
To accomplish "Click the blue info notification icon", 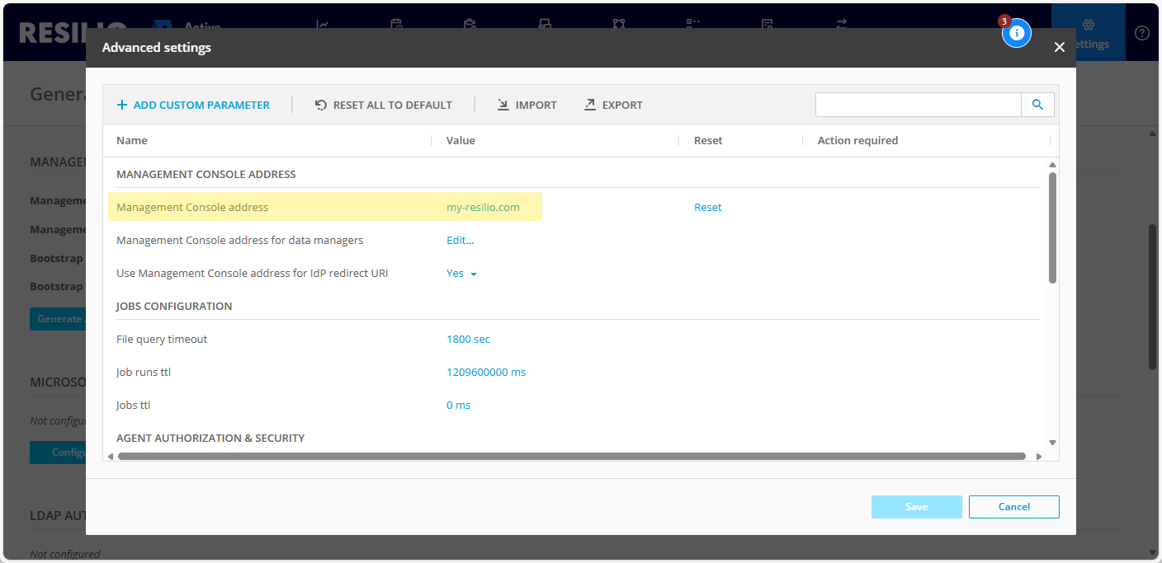I will tap(1017, 33).
